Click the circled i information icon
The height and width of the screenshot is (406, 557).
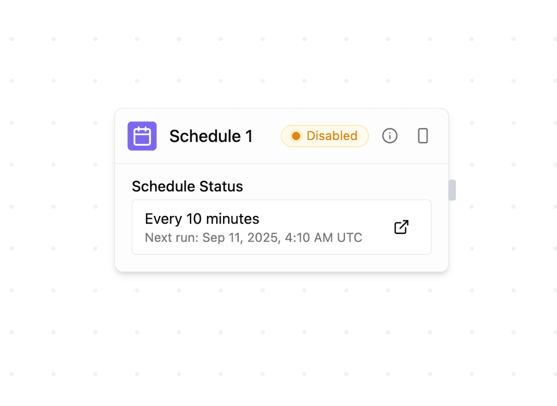tap(389, 136)
